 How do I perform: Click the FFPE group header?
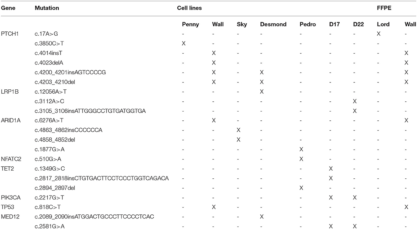(x=384, y=8)
